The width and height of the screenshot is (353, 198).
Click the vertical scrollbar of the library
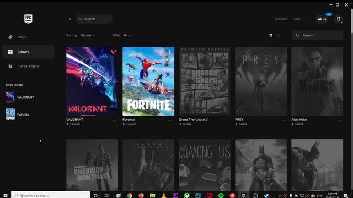[x=352, y=21]
